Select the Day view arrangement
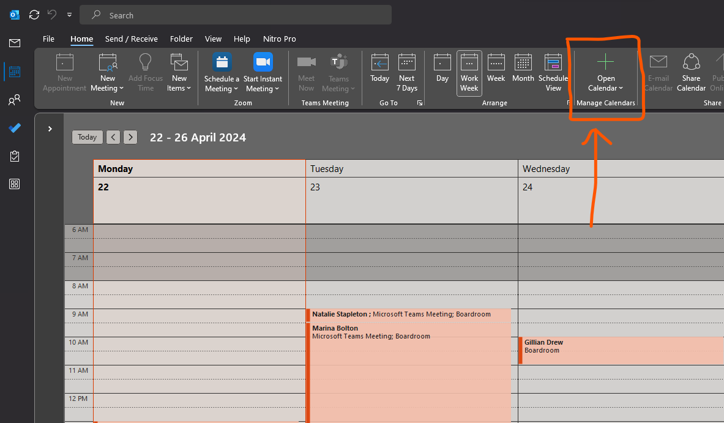Screen dimensions: 724x423 (442, 69)
